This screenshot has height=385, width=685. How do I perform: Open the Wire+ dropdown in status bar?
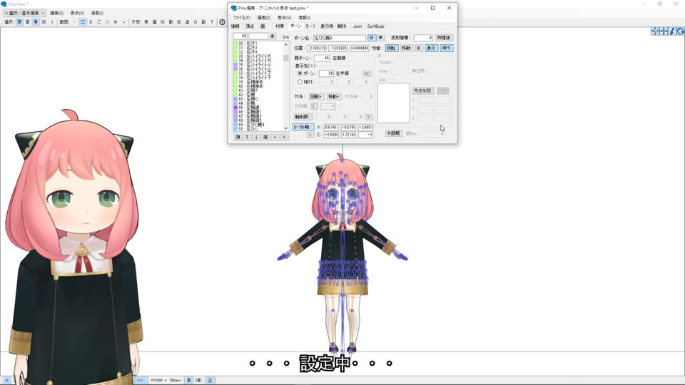click(x=176, y=380)
